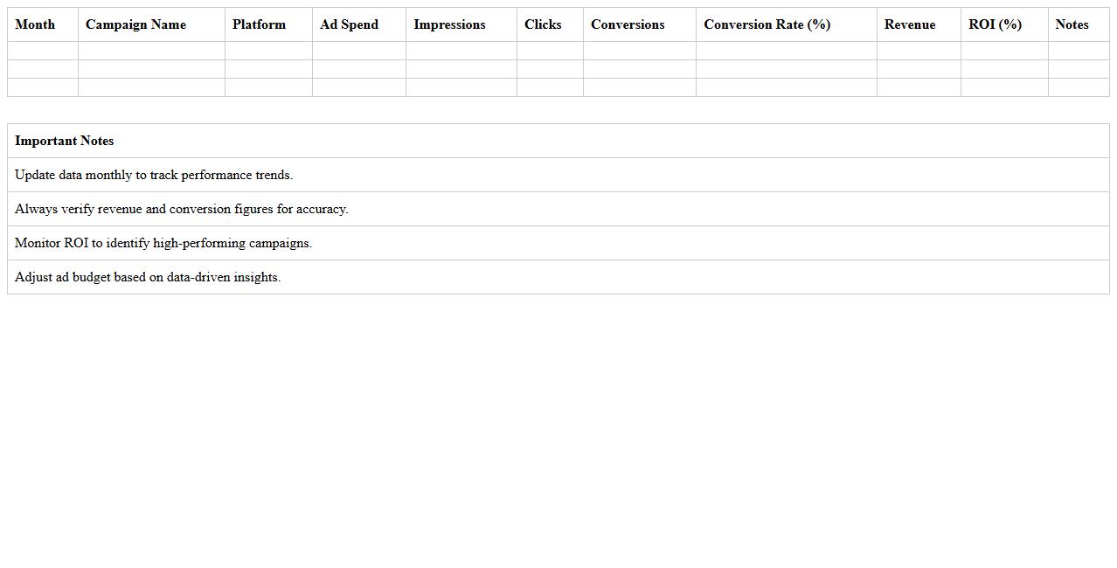Click the Platform column header
Image resolution: width=1117 pixels, height=568 pixels.
pyautogui.click(x=259, y=24)
